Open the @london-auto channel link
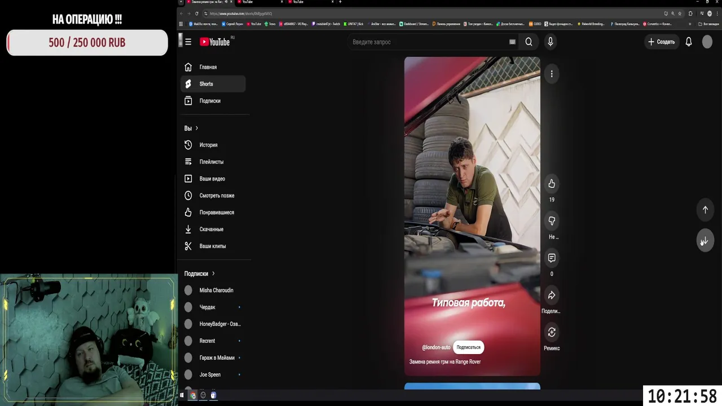Viewport: 722px width, 406px height. (x=436, y=347)
